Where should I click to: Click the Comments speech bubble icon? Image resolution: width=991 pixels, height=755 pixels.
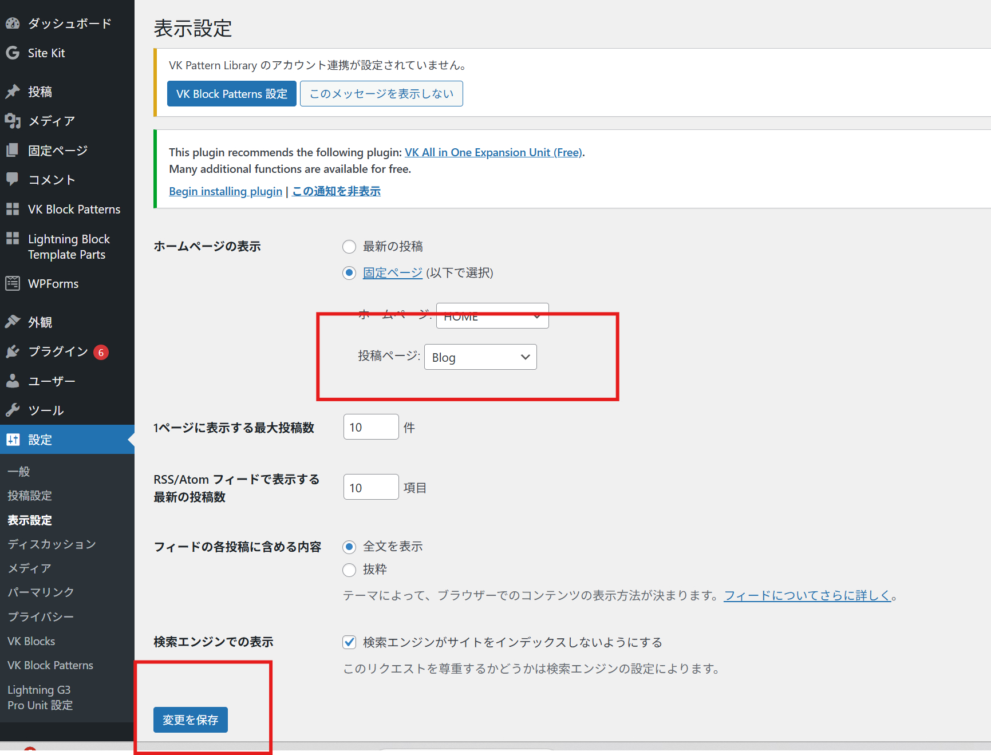point(13,180)
